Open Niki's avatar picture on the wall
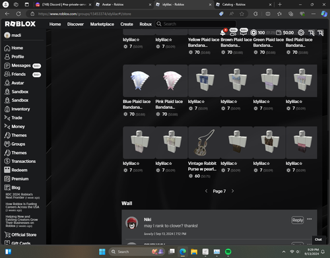The image size is (330, 258). point(131,222)
